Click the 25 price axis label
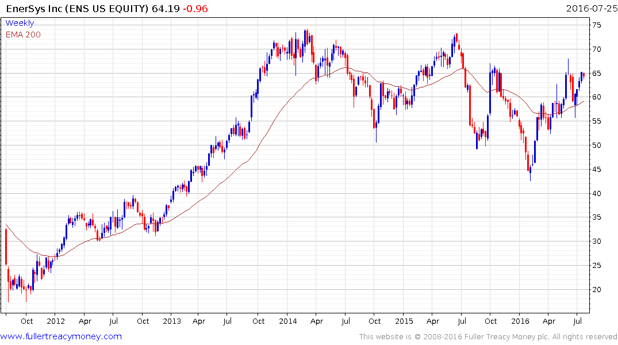 pos(596,265)
